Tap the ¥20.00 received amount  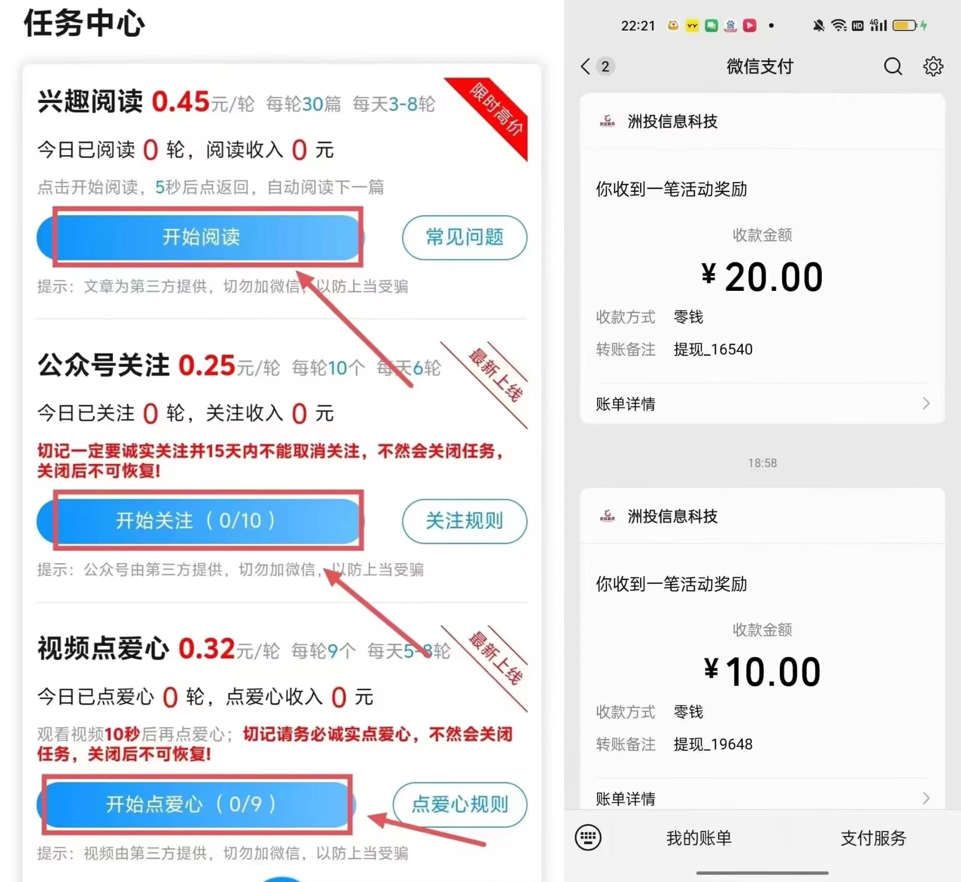(762, 277)
